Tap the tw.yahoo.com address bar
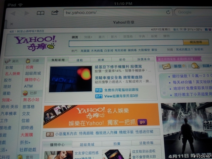This screenshot has width=212, height=159. click(x=118, y=13)
